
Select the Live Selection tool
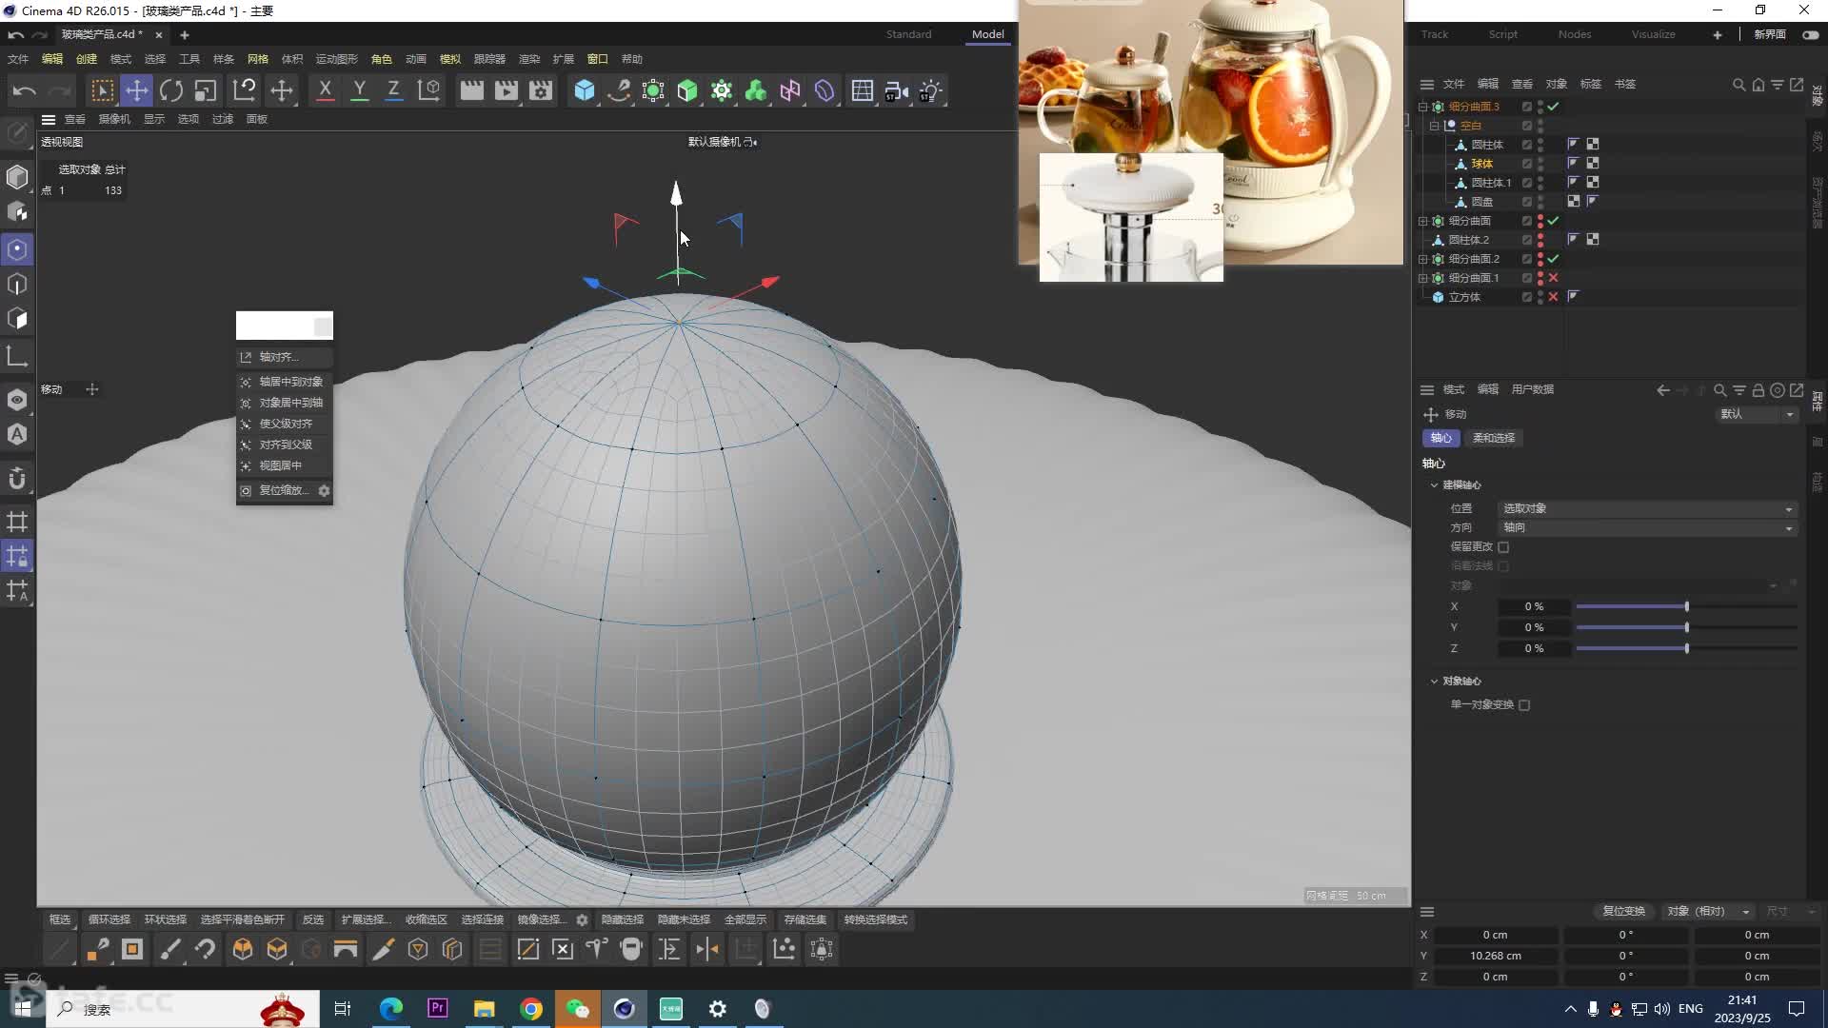point(102,90)
